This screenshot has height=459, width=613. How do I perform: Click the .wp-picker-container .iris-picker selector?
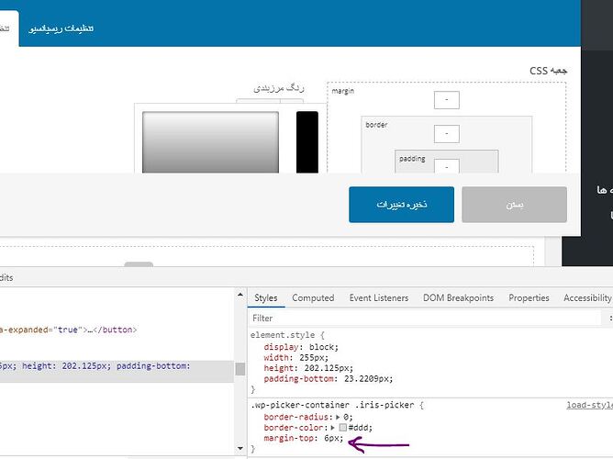click(332, 405)
